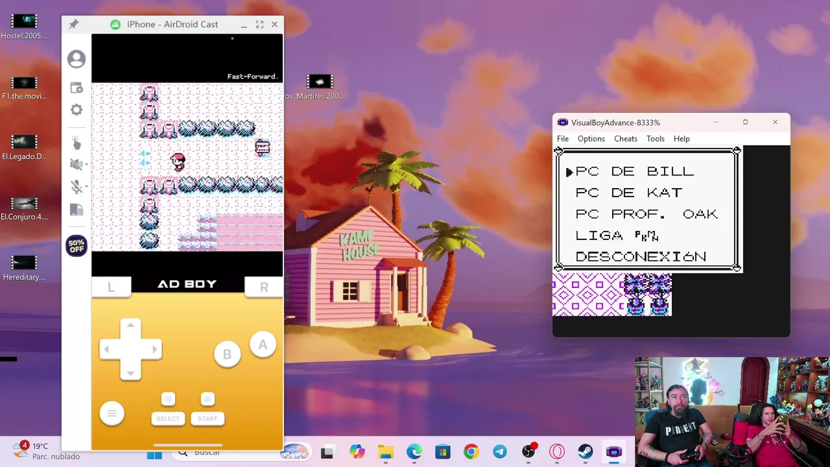The image size is (830, 467).
Task: Tap the round emulator menu button
Action: tap(112, 413)
